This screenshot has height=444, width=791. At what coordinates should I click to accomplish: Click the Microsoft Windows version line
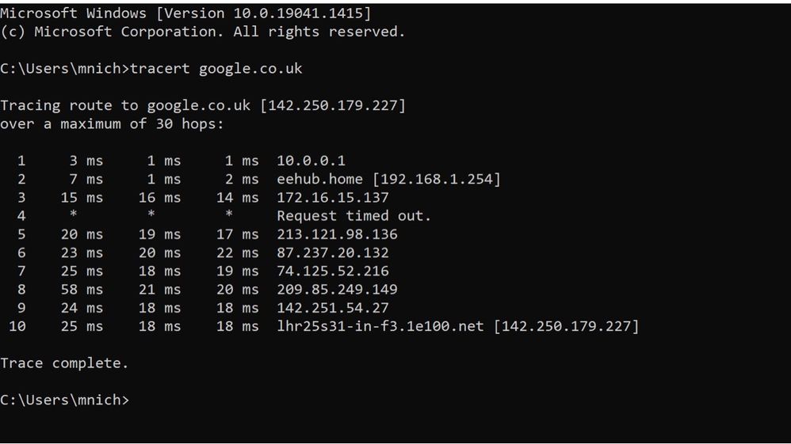(x=185, y=13)
